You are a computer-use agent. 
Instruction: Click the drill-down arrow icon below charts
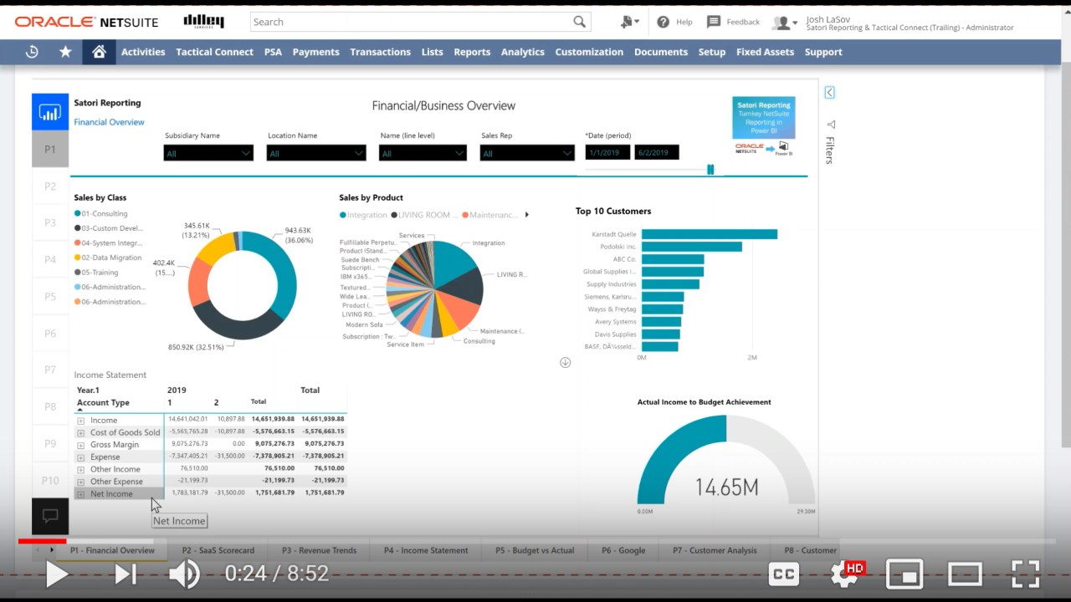(x=565, y=362)
